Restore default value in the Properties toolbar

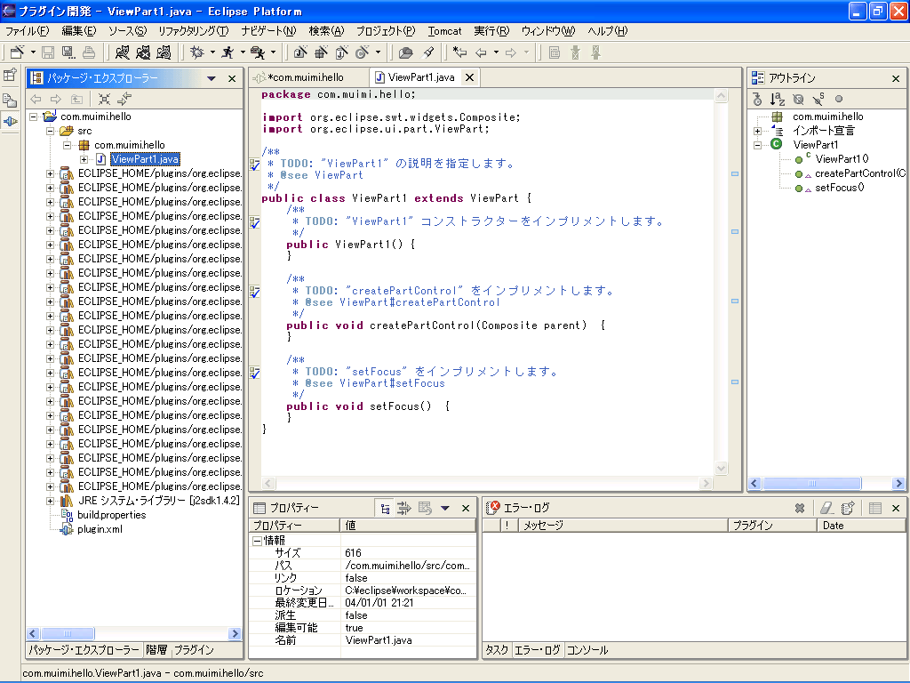click(x=425, y=508)
